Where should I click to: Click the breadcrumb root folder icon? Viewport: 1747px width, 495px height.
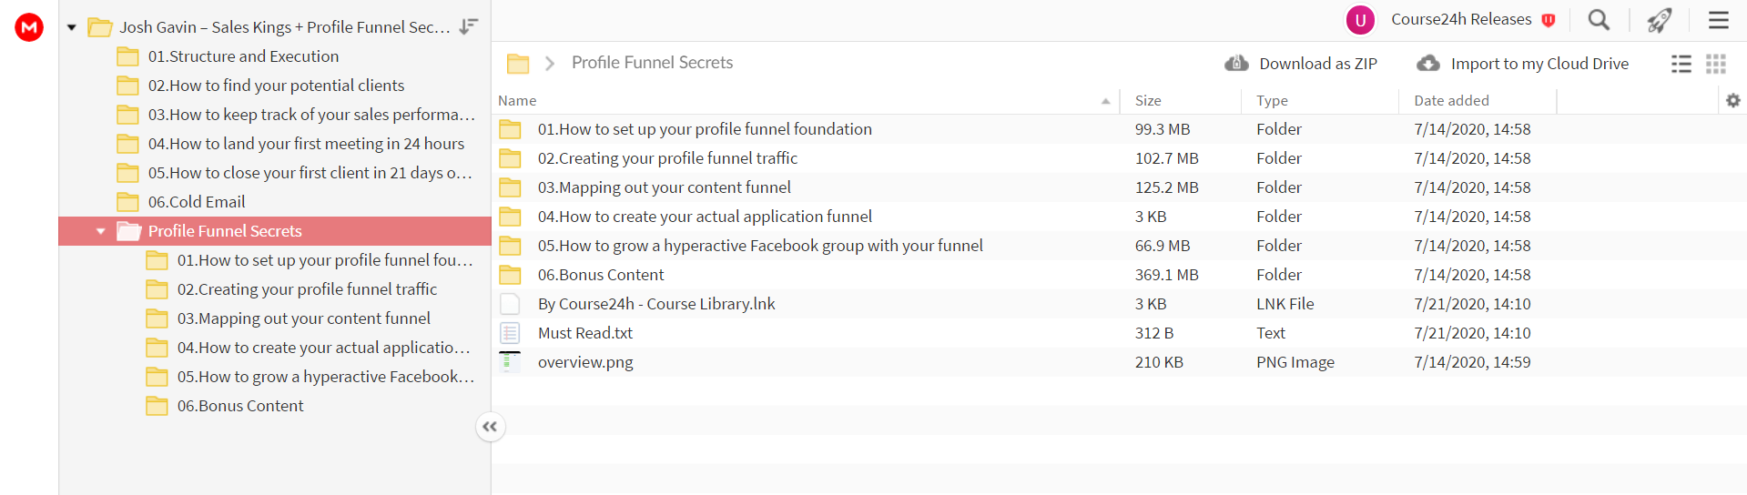[x=518, y=64]
